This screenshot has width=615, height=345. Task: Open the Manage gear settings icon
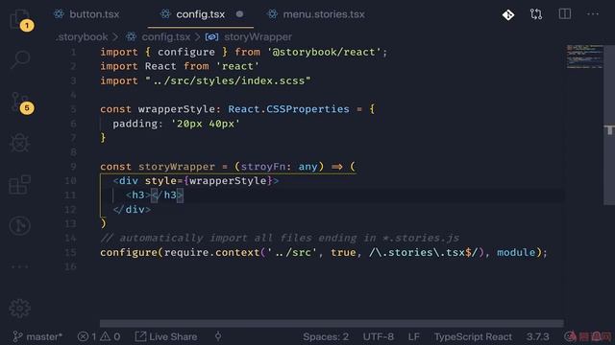pyautogui.click(x=19, y=309)
